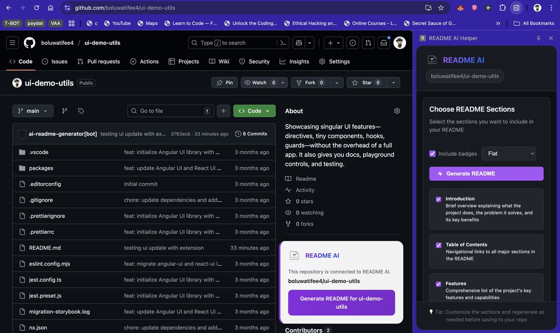
Task: Open the boluwatifee4 owner link
Action: 57,43
